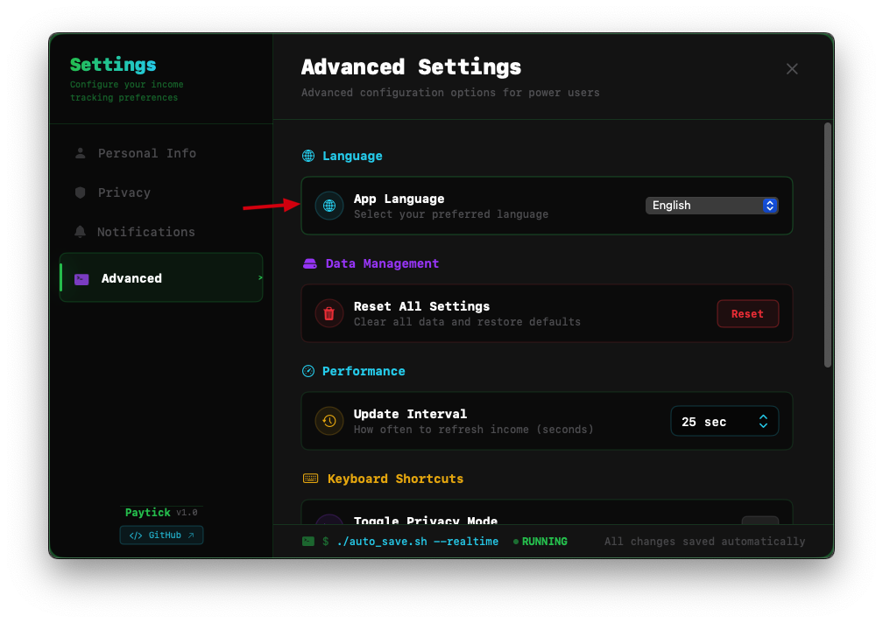Switch to the Privacy settings section

[124, 192]
